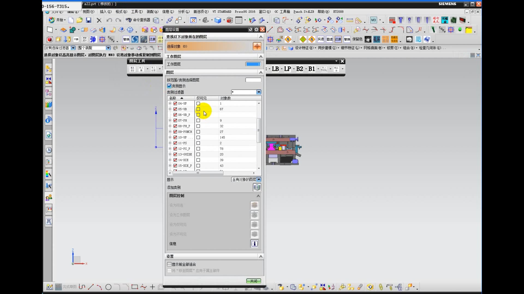This screenshot has width=524, height=294.
Task: Open the Display (显示) layers dropdown
Action: 259,179
